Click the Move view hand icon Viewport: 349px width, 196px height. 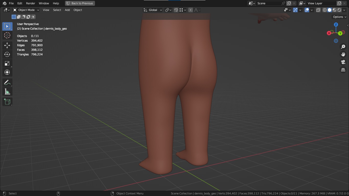[x=343, y=54]
